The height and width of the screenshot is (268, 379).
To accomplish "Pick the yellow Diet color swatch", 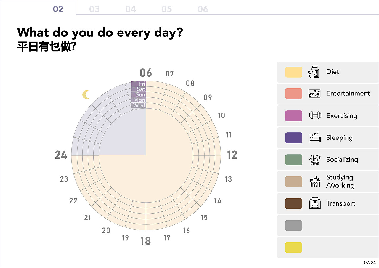I will (294, 72).
